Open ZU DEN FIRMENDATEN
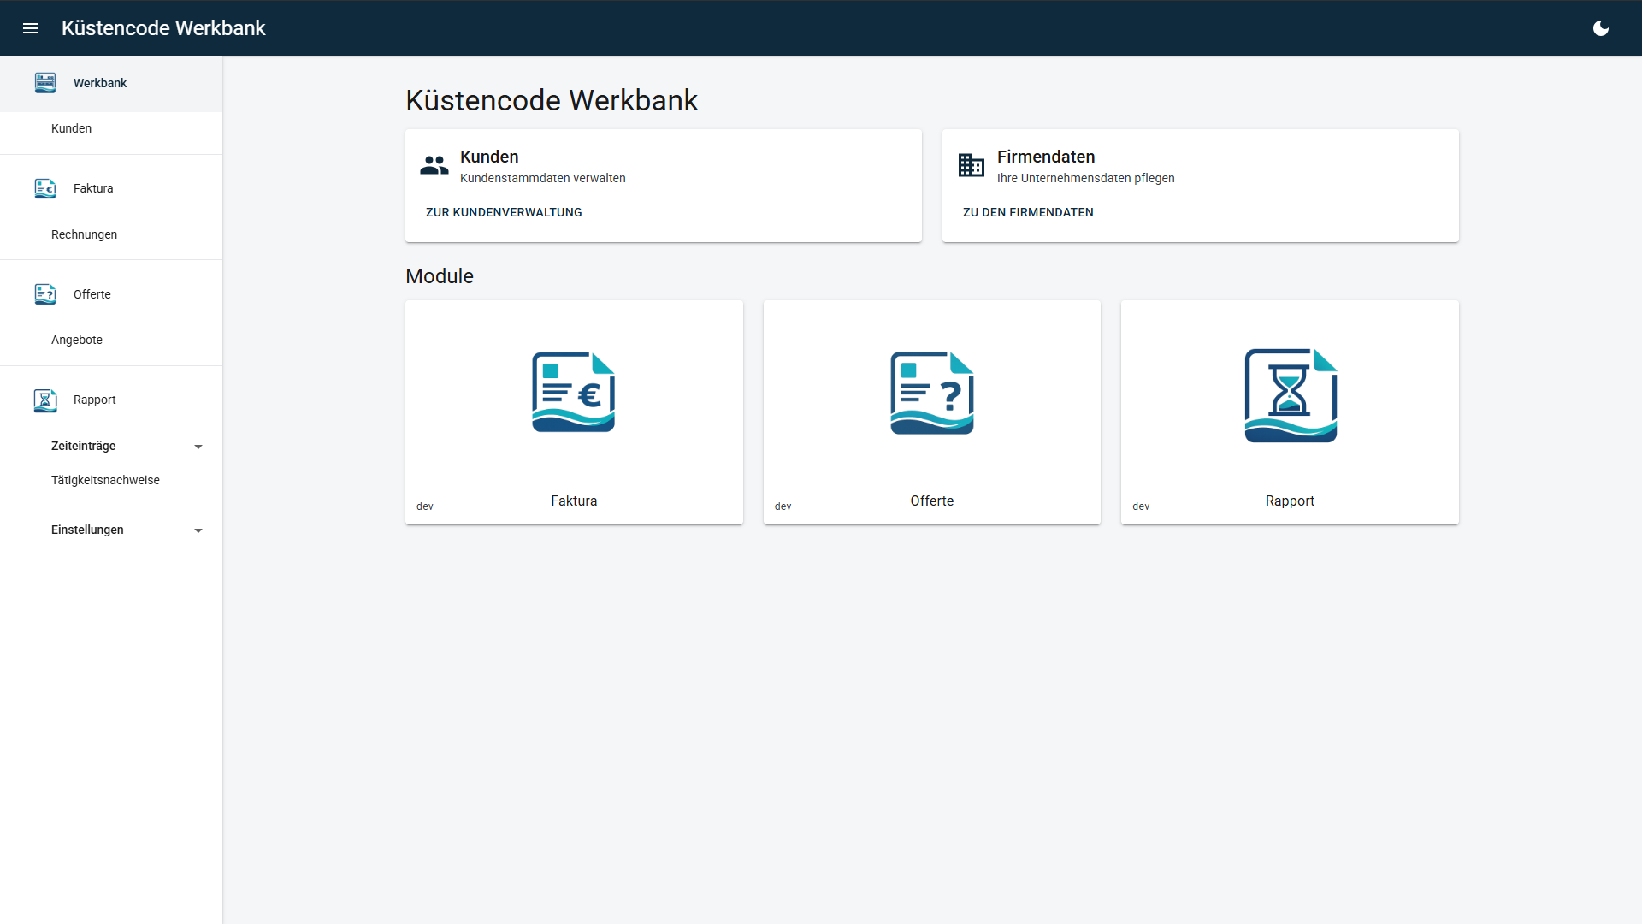Screen dimensions: 1642x924 (x=1028, y=212)
